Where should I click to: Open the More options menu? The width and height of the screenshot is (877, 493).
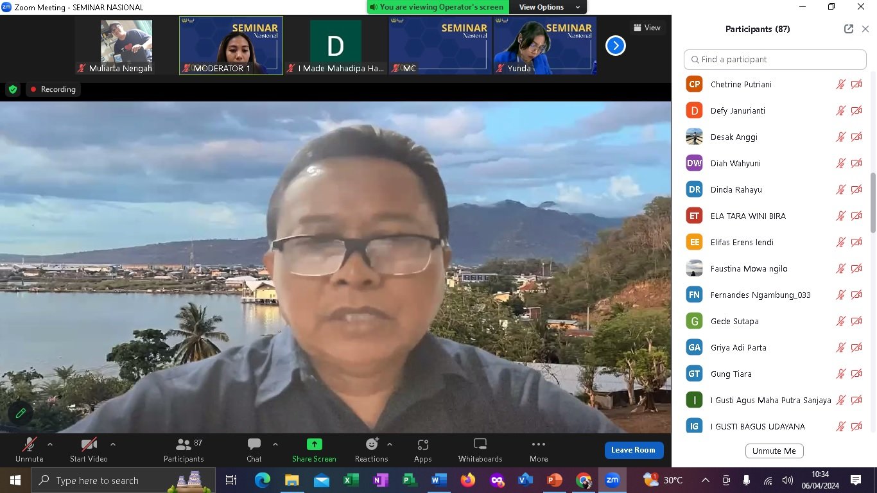(x=539, y=449)
